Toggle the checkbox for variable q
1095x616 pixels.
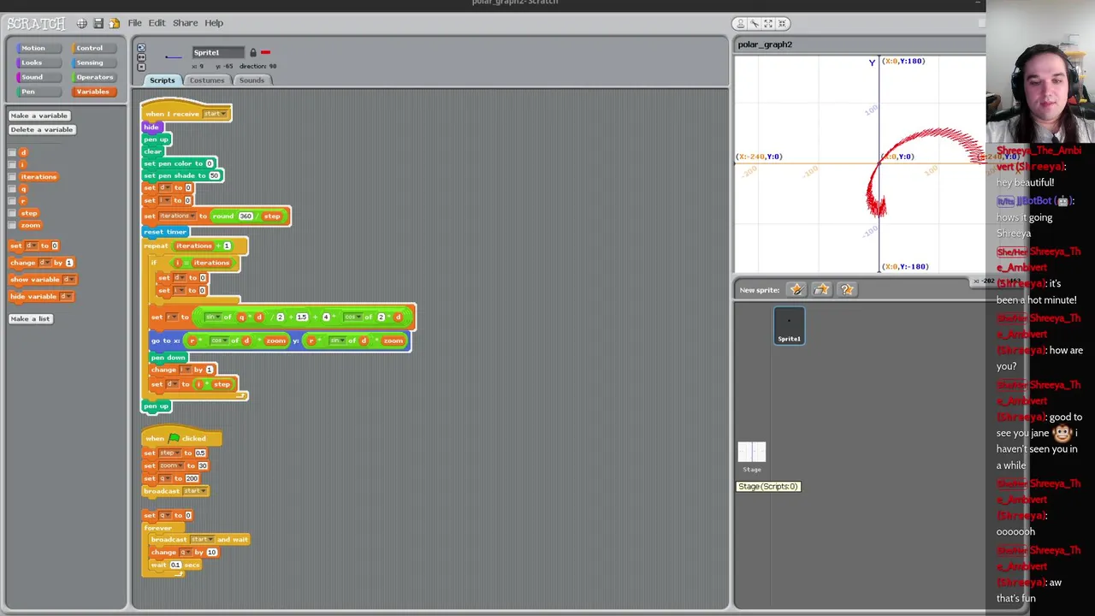pos(12,188)
